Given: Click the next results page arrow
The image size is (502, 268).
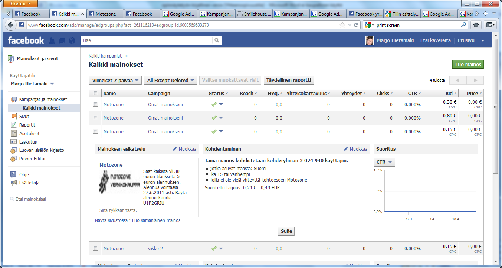Looking at the screenshot, I should (475, 80).
